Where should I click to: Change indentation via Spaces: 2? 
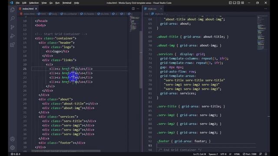[x=213, y=154]
